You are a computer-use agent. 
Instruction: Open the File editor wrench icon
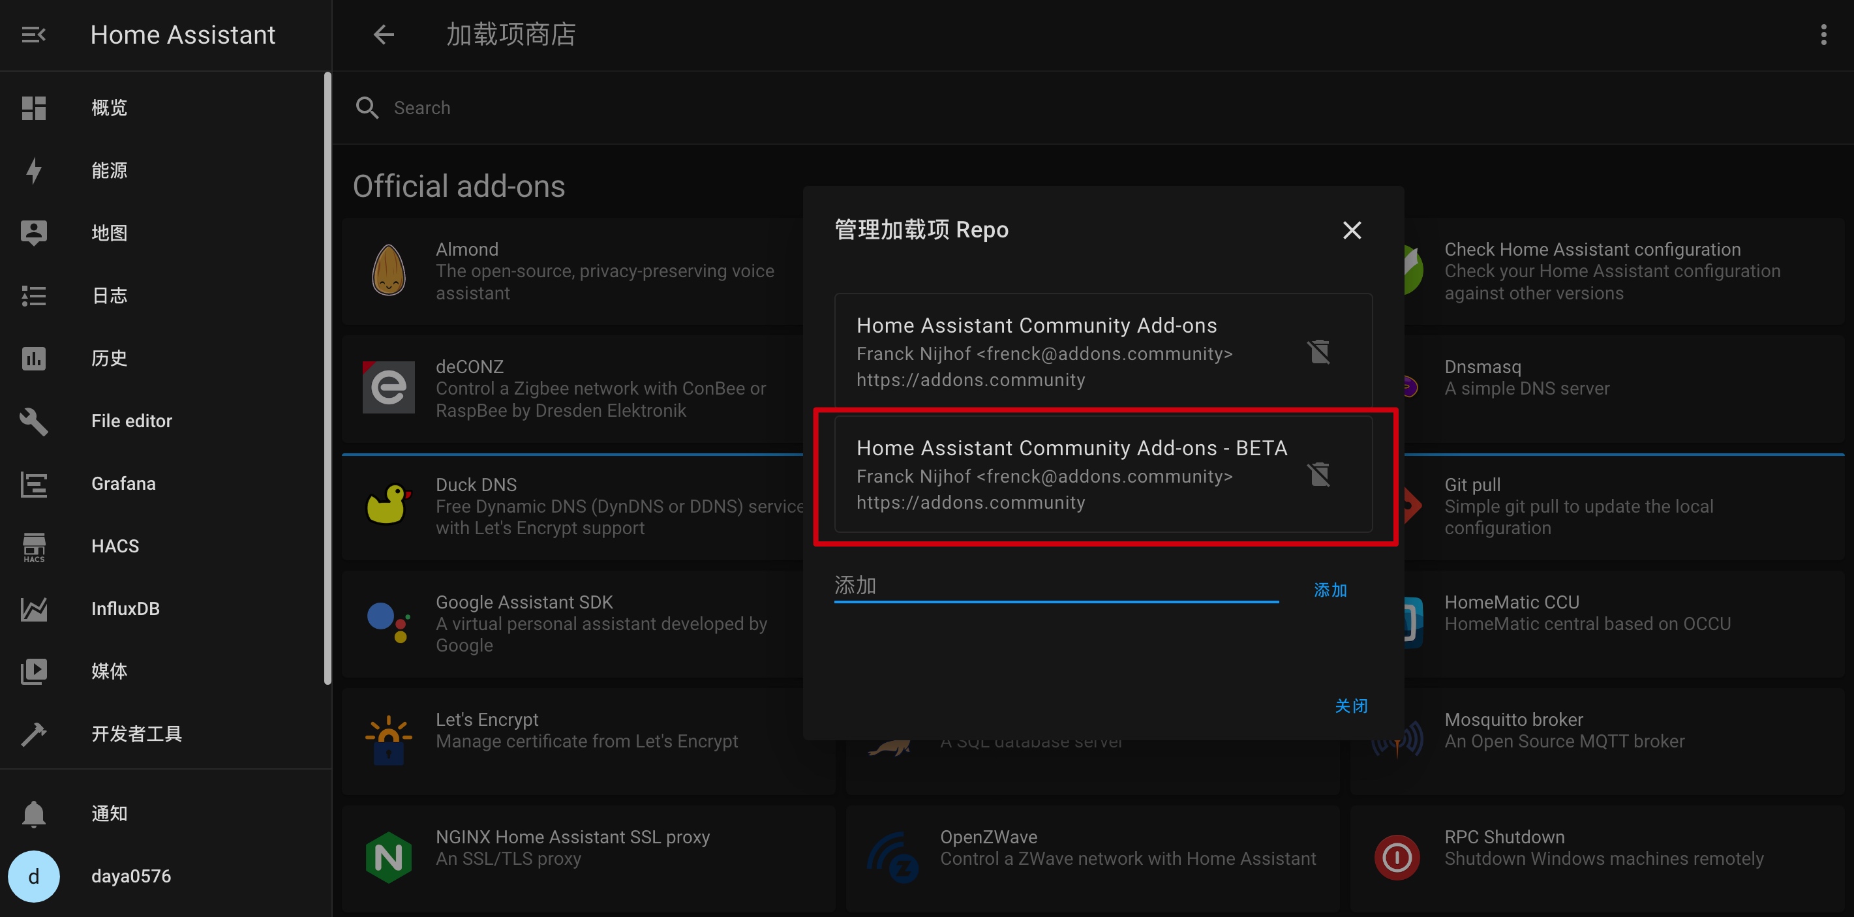[x=33, y=421]
